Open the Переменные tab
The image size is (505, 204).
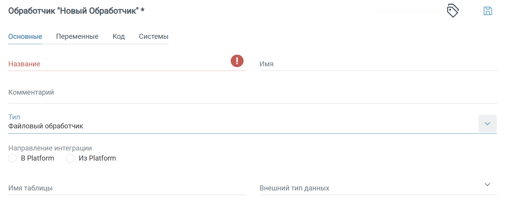click(77, 37)
